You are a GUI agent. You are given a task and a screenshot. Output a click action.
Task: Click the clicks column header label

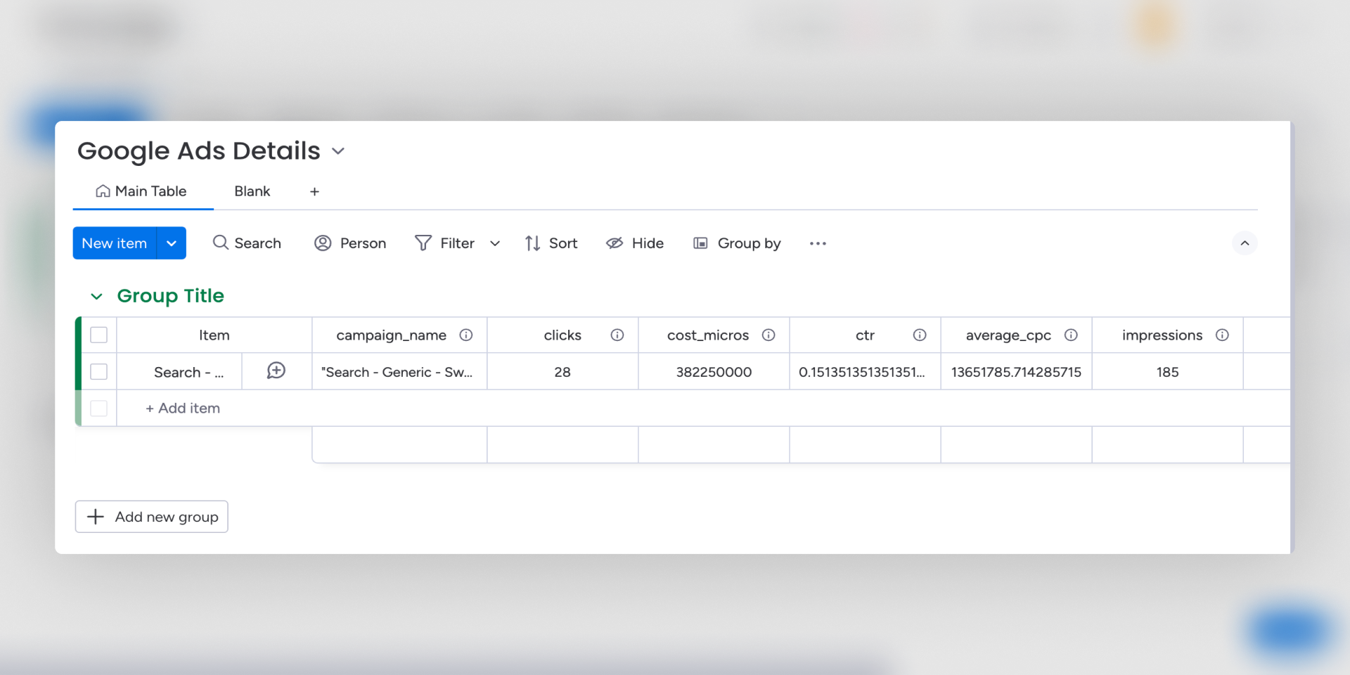[x=562, y=335]
